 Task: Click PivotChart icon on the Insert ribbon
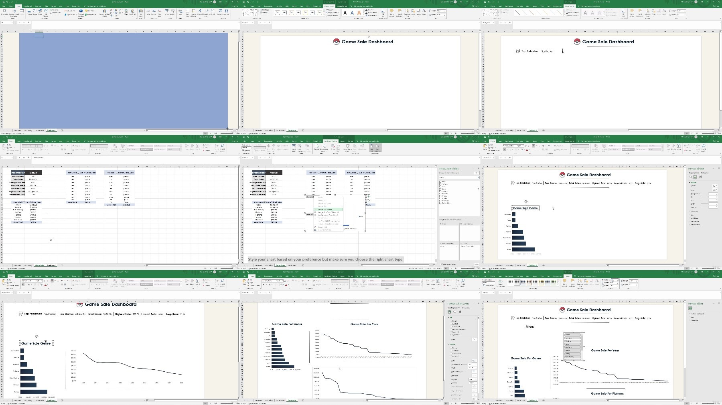coord(132,12)
